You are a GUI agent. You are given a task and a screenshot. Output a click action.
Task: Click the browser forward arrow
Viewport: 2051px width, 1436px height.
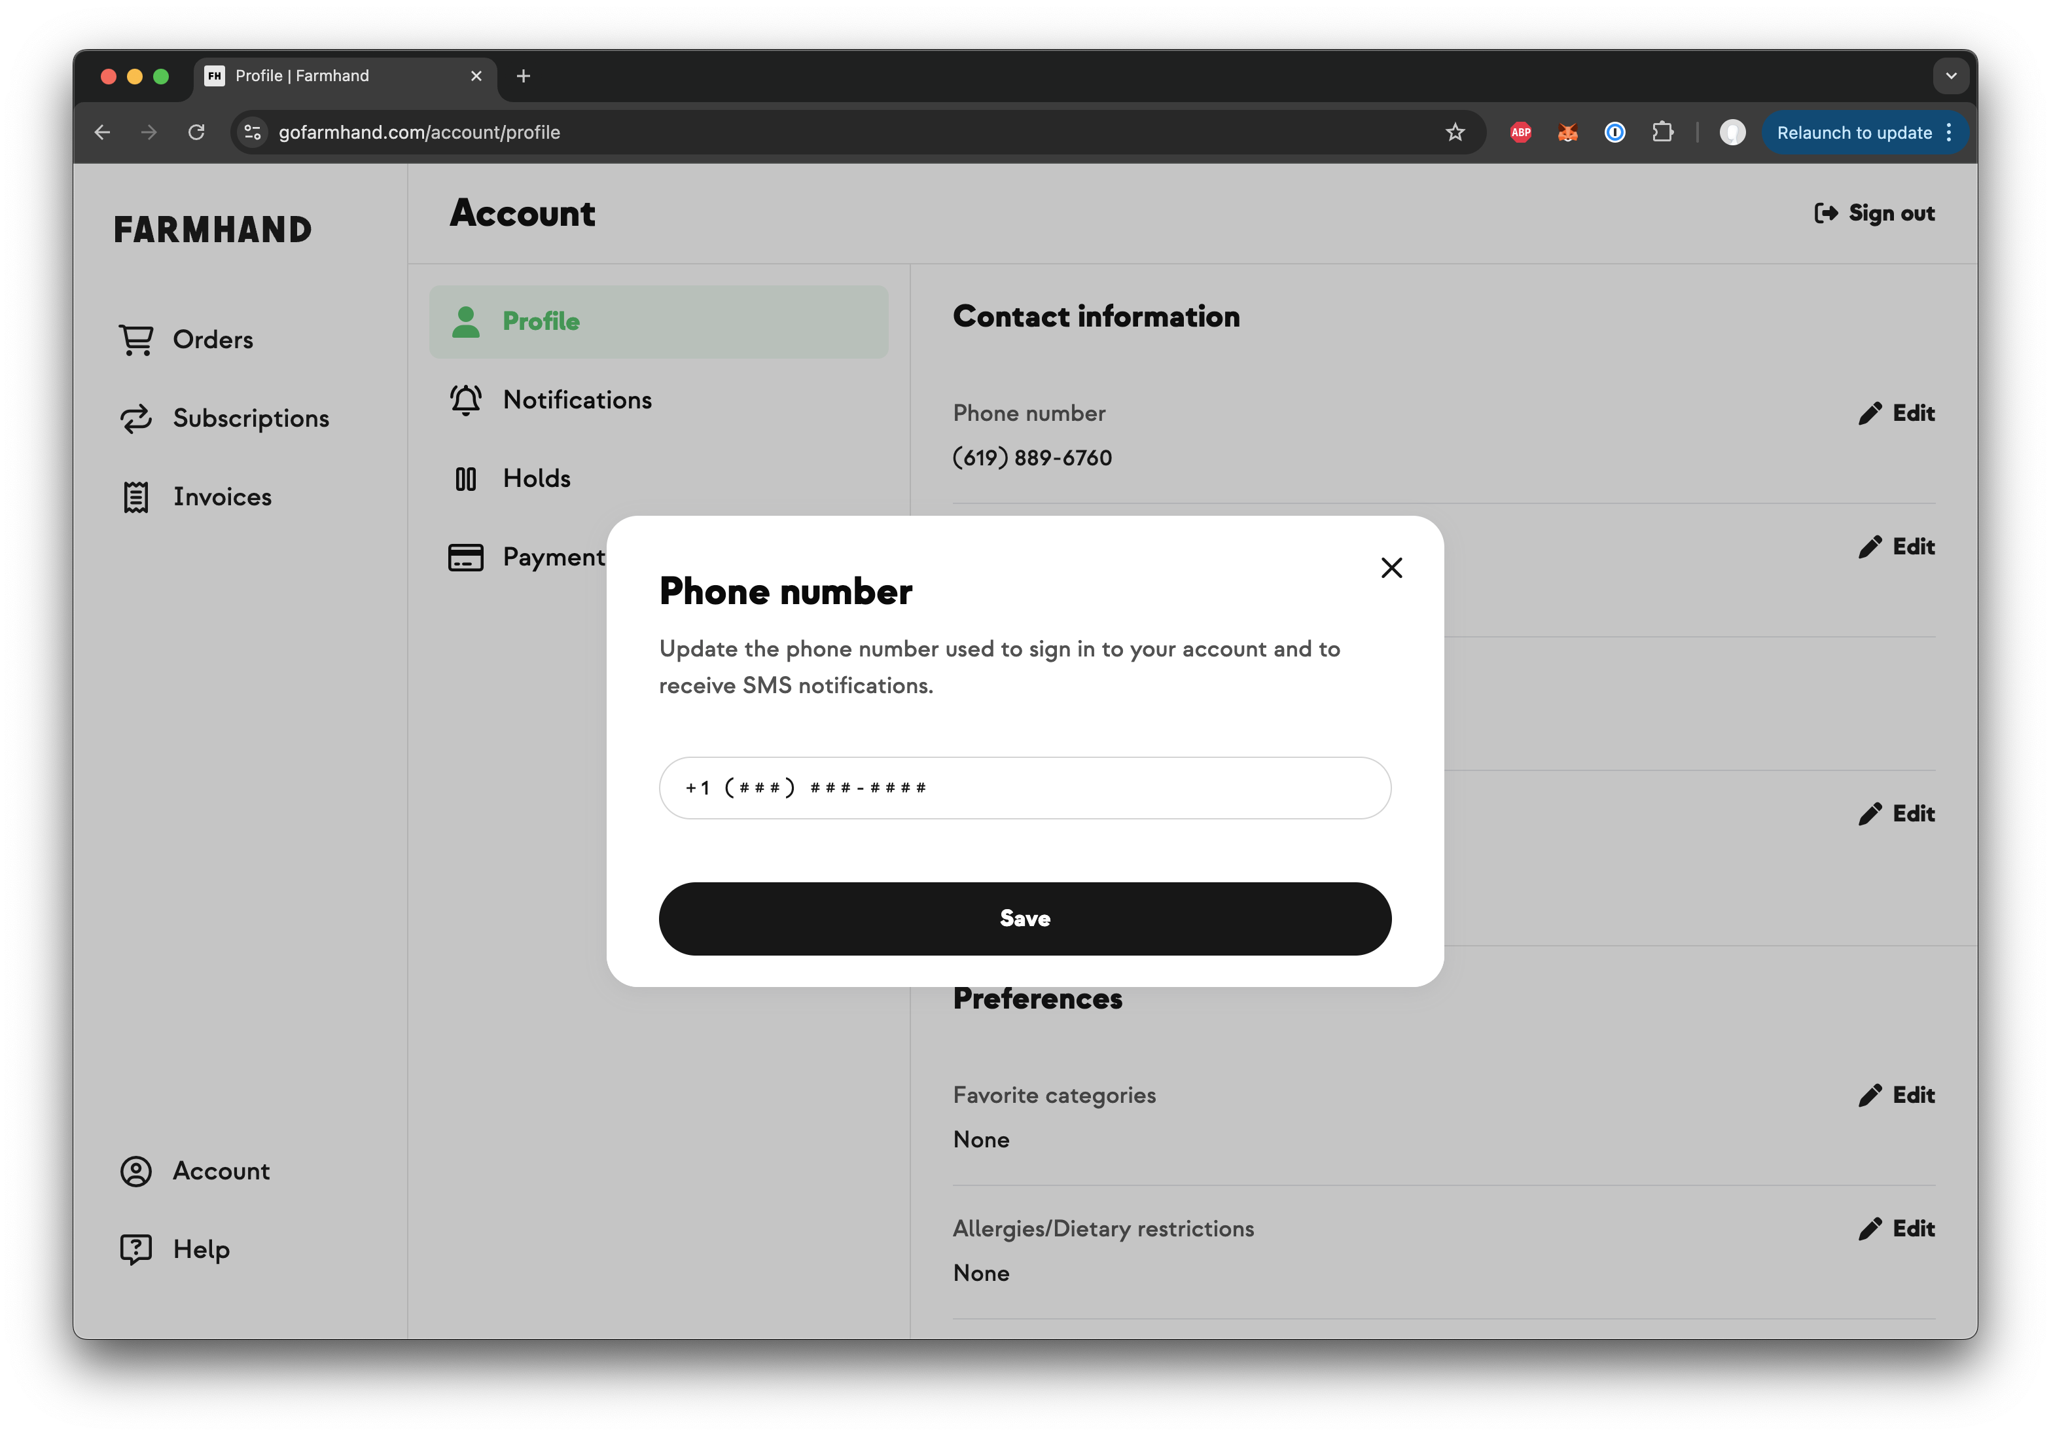(x=149, y=132)
